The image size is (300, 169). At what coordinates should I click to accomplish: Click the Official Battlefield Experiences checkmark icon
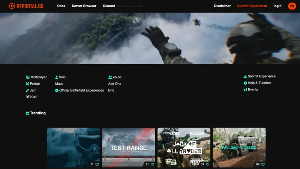[x=57, y=91]
